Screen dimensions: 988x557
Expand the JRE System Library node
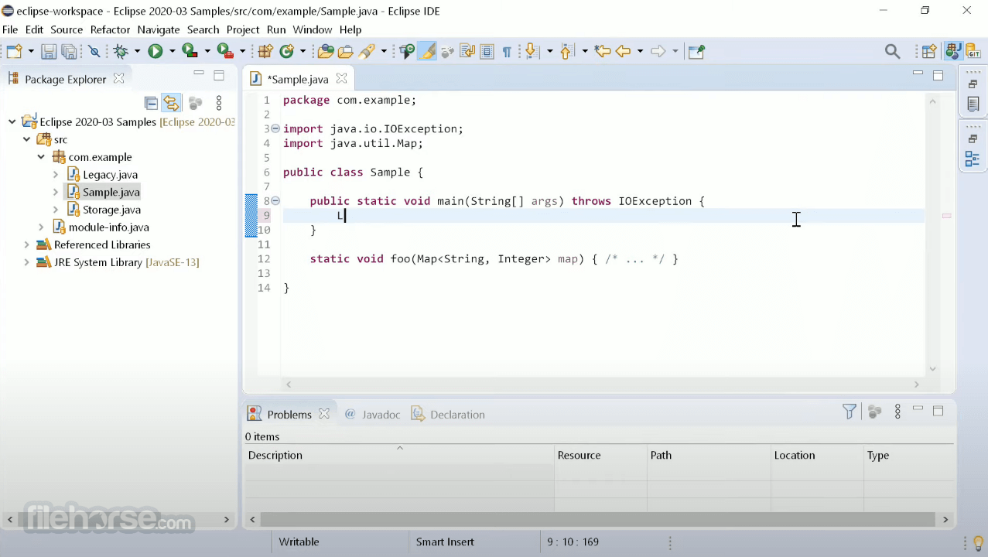pyautogui.click(x=26, y=263)
